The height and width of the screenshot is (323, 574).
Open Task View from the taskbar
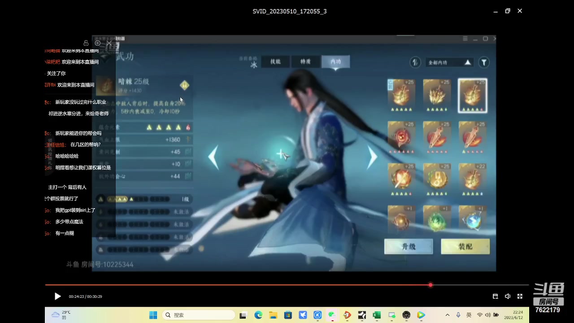(243, 315)
